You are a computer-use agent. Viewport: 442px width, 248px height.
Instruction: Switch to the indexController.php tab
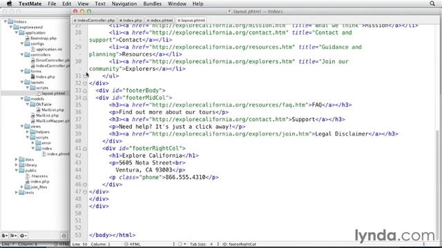pos(95,21)
